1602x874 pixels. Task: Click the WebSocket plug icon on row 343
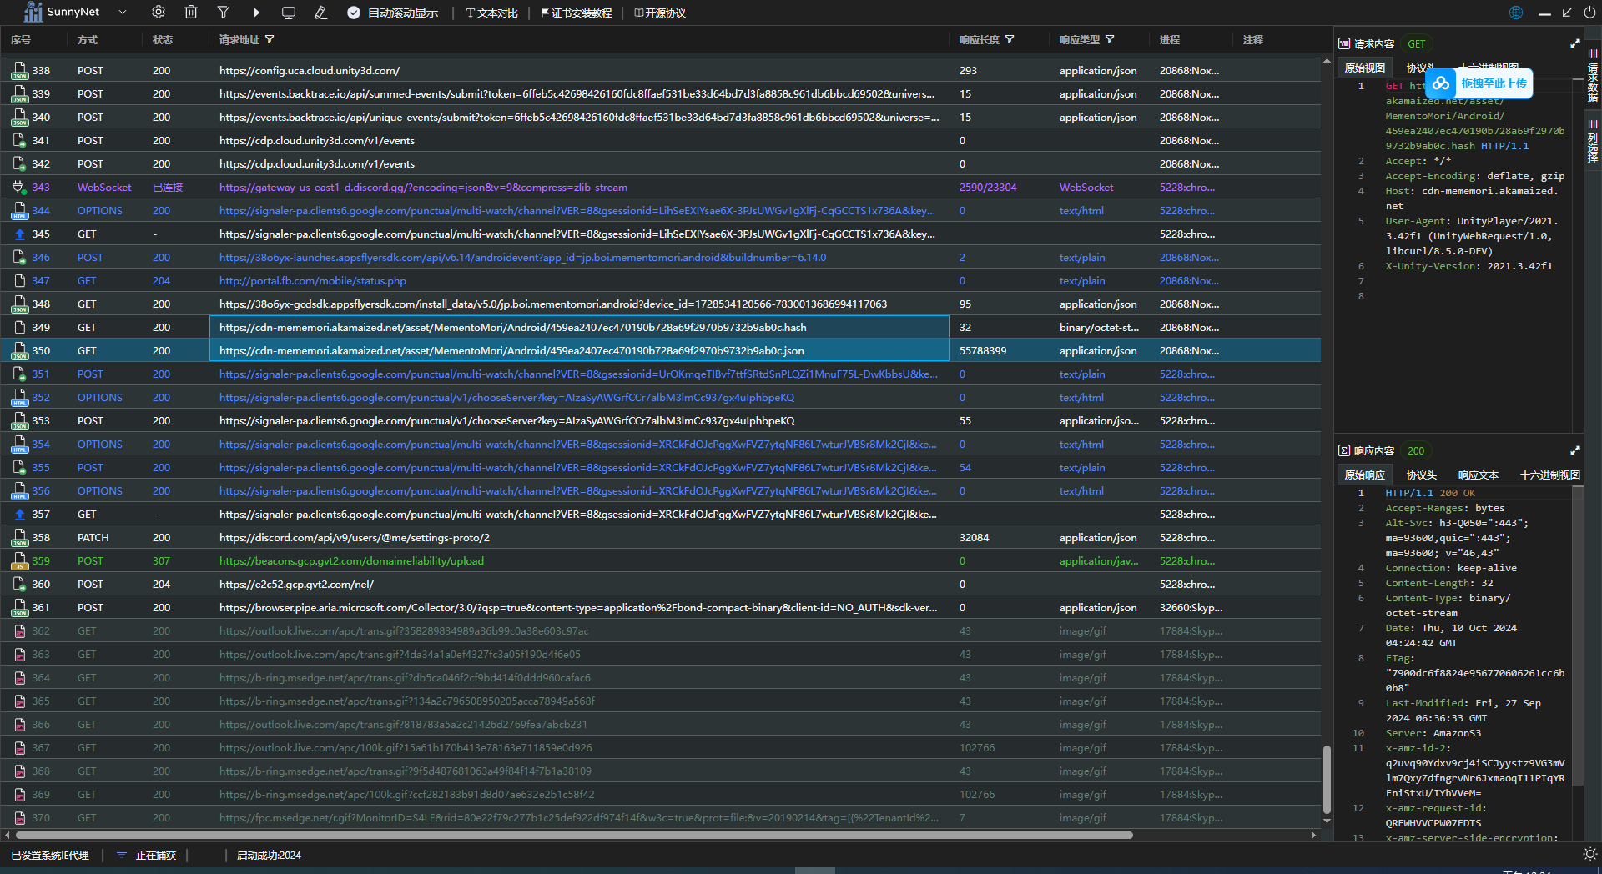click(19, 188)
